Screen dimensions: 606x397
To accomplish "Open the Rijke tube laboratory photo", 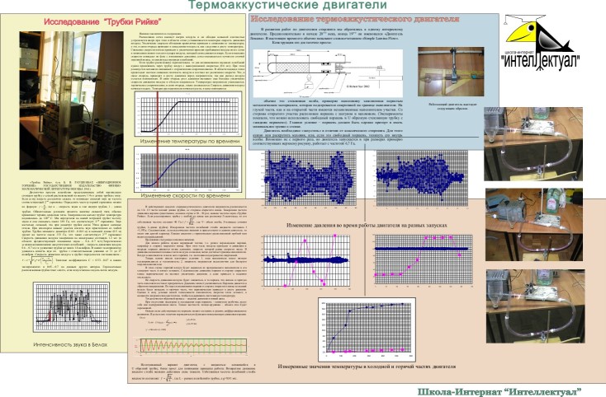I will click(72, 100).
